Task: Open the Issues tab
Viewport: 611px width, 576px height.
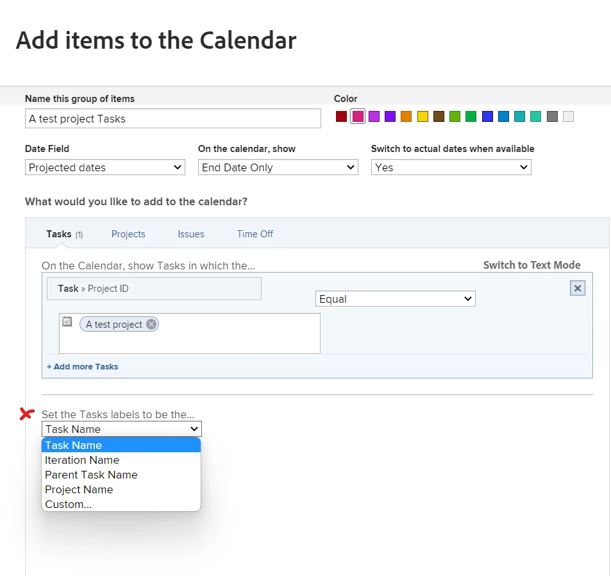Action: click(x=191, y=234)
